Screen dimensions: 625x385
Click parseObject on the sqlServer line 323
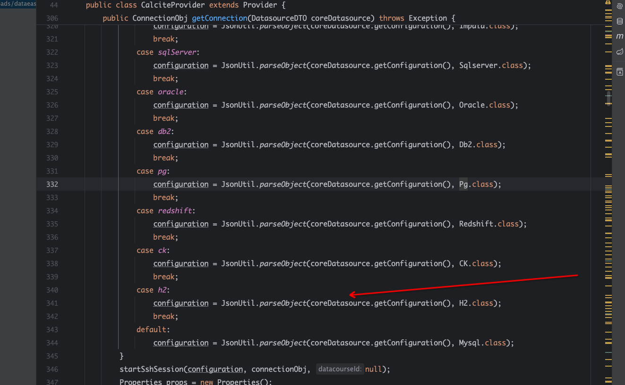point(283,66)
